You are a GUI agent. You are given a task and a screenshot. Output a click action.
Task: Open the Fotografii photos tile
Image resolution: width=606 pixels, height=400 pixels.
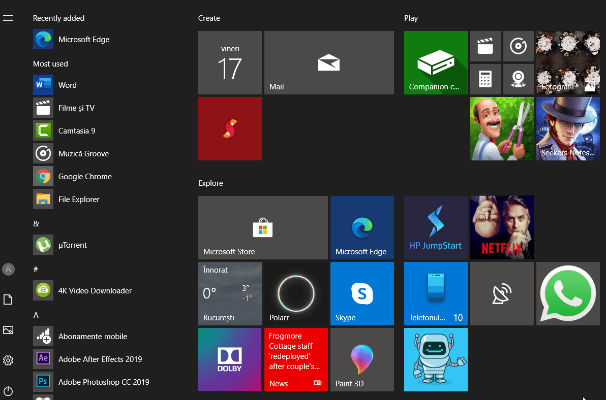[x=568, y=62]
